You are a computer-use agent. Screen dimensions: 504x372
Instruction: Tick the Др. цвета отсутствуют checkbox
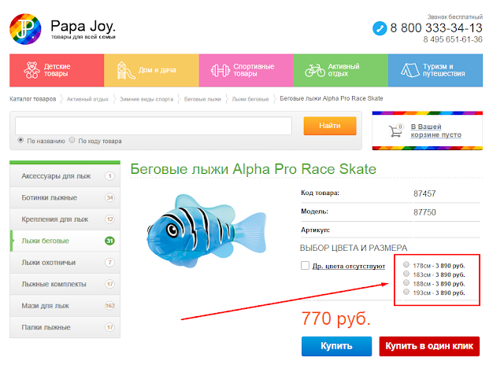[305, 266]
